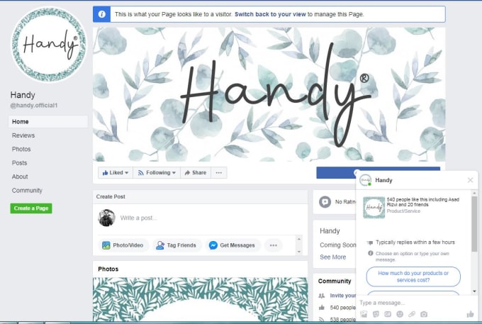This screenshot has width=482, height=324.
Task: Open the Following dropdown
Action: point(157,173)
